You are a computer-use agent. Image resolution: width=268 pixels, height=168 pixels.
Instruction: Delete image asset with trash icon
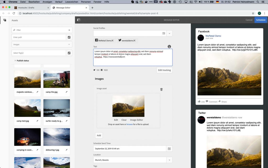(x=161, y=89)
